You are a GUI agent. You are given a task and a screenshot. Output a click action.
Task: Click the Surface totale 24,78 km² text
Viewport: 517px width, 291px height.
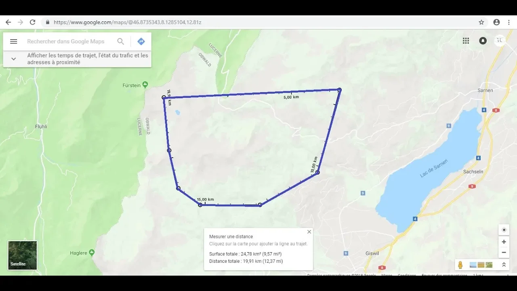[x=245, y=254]
